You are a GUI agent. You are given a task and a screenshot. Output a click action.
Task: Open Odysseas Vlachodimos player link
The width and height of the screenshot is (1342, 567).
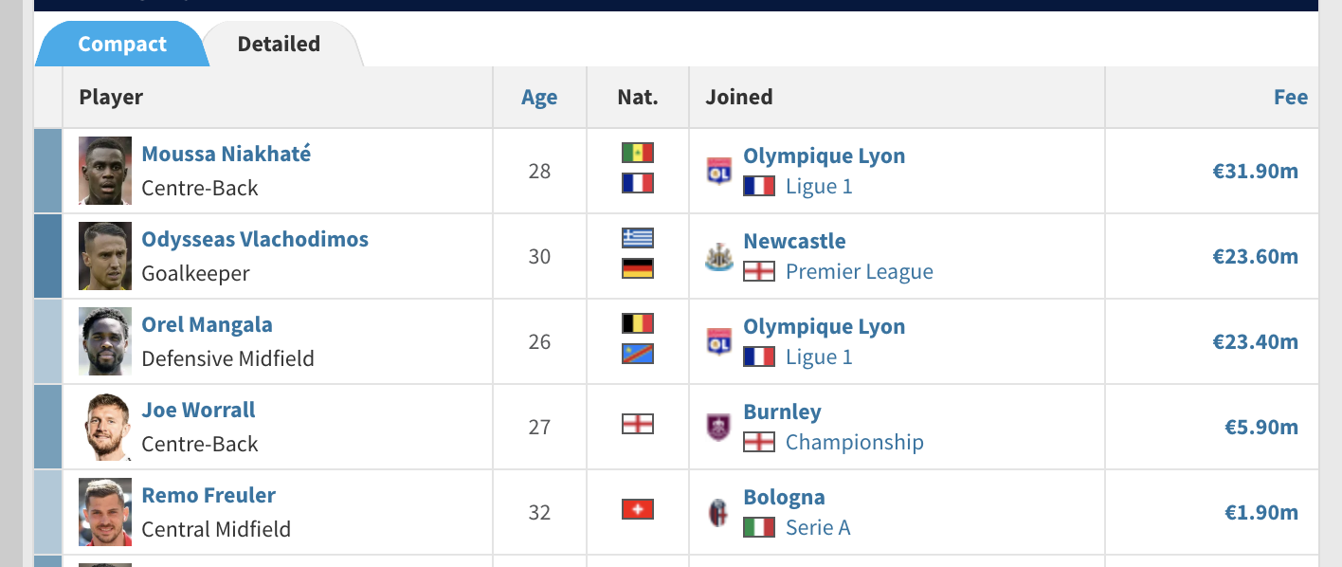tap(255, 239)
